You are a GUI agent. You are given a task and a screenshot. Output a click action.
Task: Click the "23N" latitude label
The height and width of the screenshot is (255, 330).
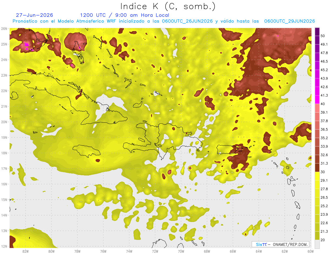coord(4,75)
